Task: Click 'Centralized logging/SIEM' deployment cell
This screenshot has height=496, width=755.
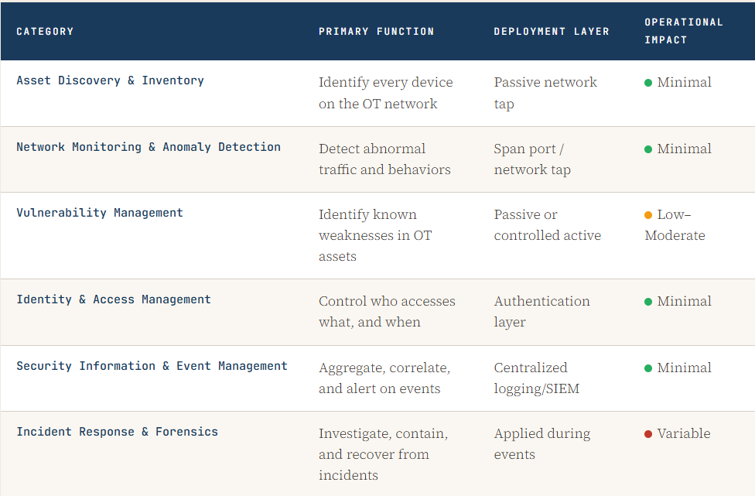Action: (x=536, y=378)
